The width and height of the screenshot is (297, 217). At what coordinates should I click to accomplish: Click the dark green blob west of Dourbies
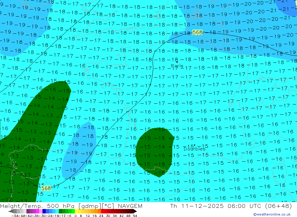point(154,152)
